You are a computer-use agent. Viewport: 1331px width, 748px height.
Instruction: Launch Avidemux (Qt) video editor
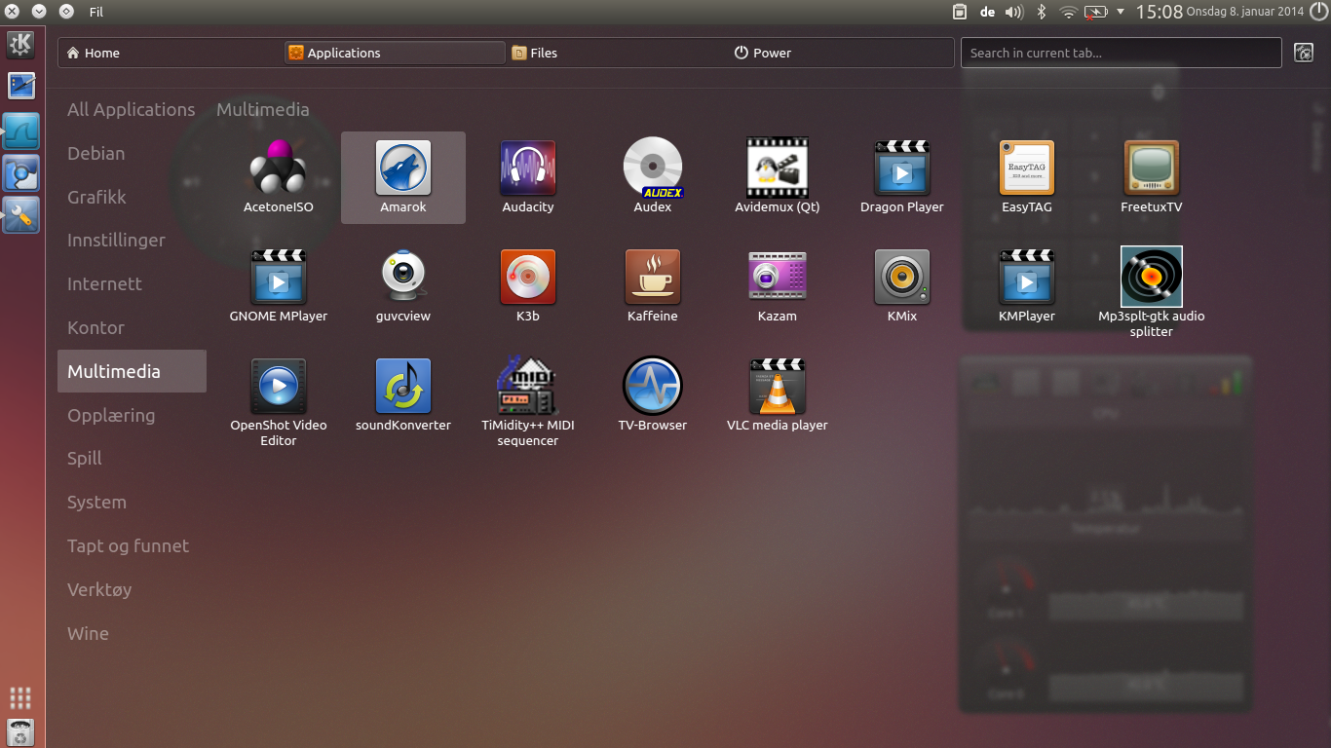(x=778, y=177)
